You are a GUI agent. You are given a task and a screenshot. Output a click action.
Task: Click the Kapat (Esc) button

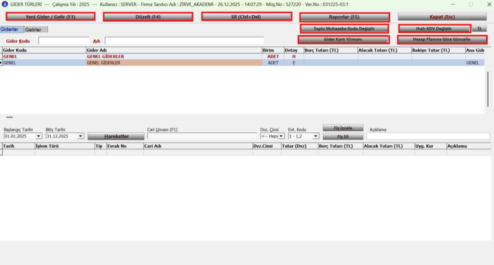442,17
